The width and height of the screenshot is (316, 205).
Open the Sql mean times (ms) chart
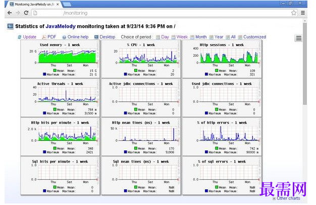pyautogui.click(x=141, y=176)
